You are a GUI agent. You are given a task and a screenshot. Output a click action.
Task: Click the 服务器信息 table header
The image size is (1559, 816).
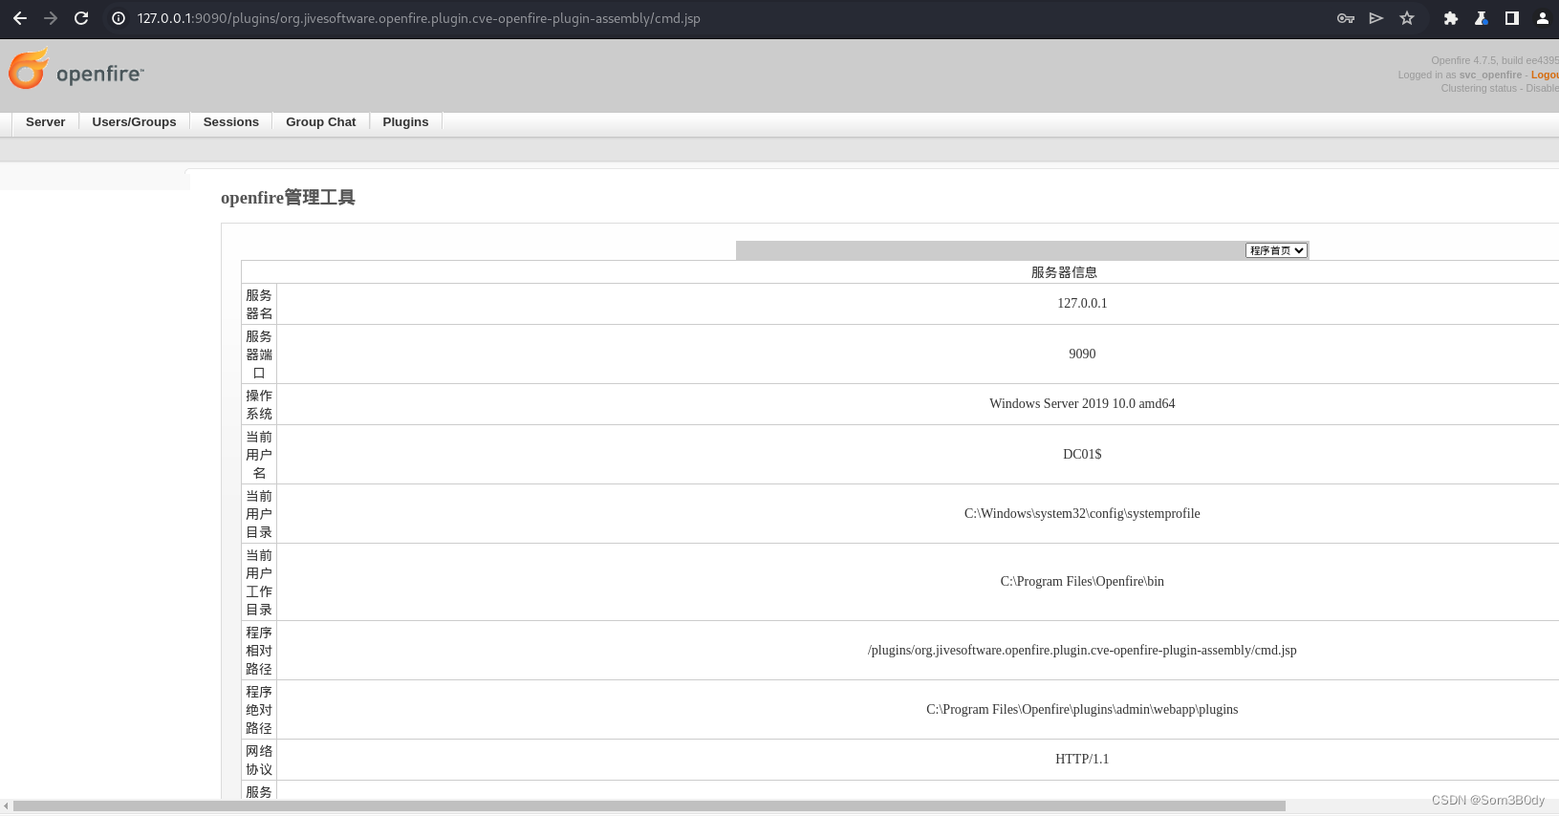pyautogui.click(x=1064, y=272)
